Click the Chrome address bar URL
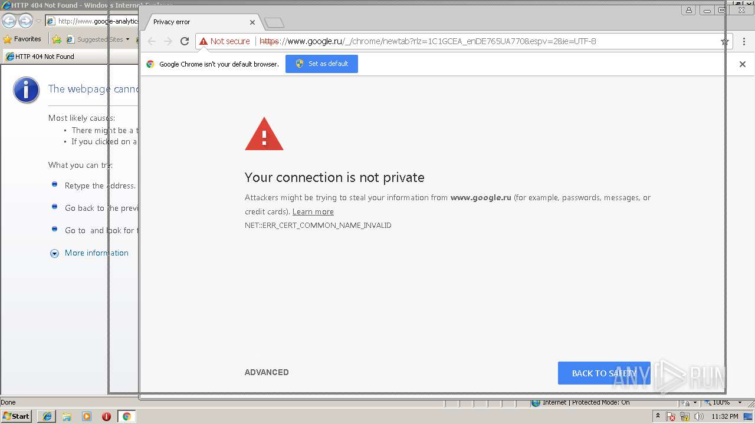This screenshot has width=755, height=424. coord(428,41)
